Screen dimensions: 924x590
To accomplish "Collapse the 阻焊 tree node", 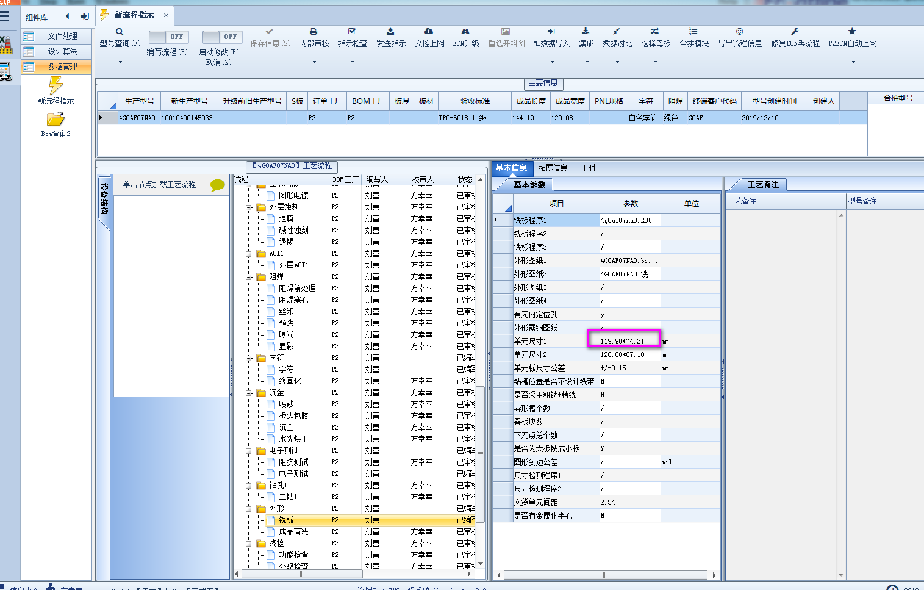I will tap(249, 277).
